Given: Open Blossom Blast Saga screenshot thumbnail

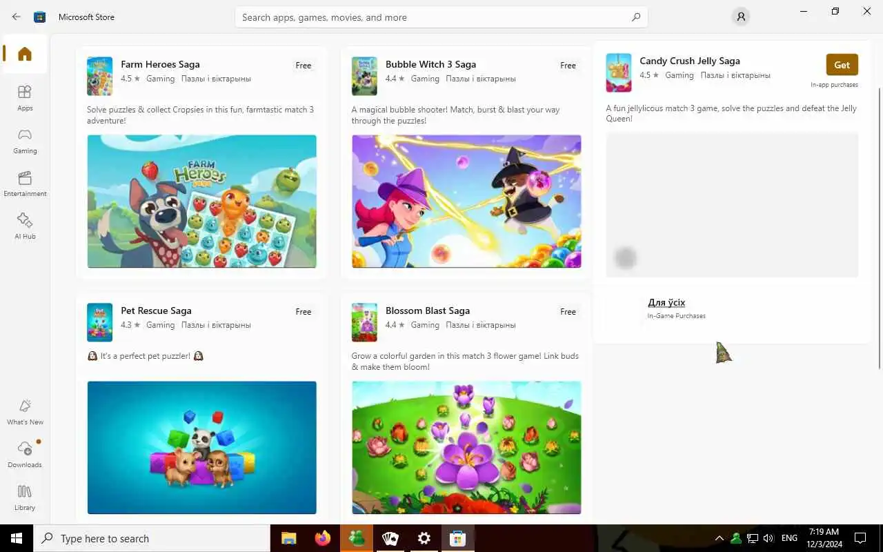Looking at the screenshot, I should click(466, 447).
